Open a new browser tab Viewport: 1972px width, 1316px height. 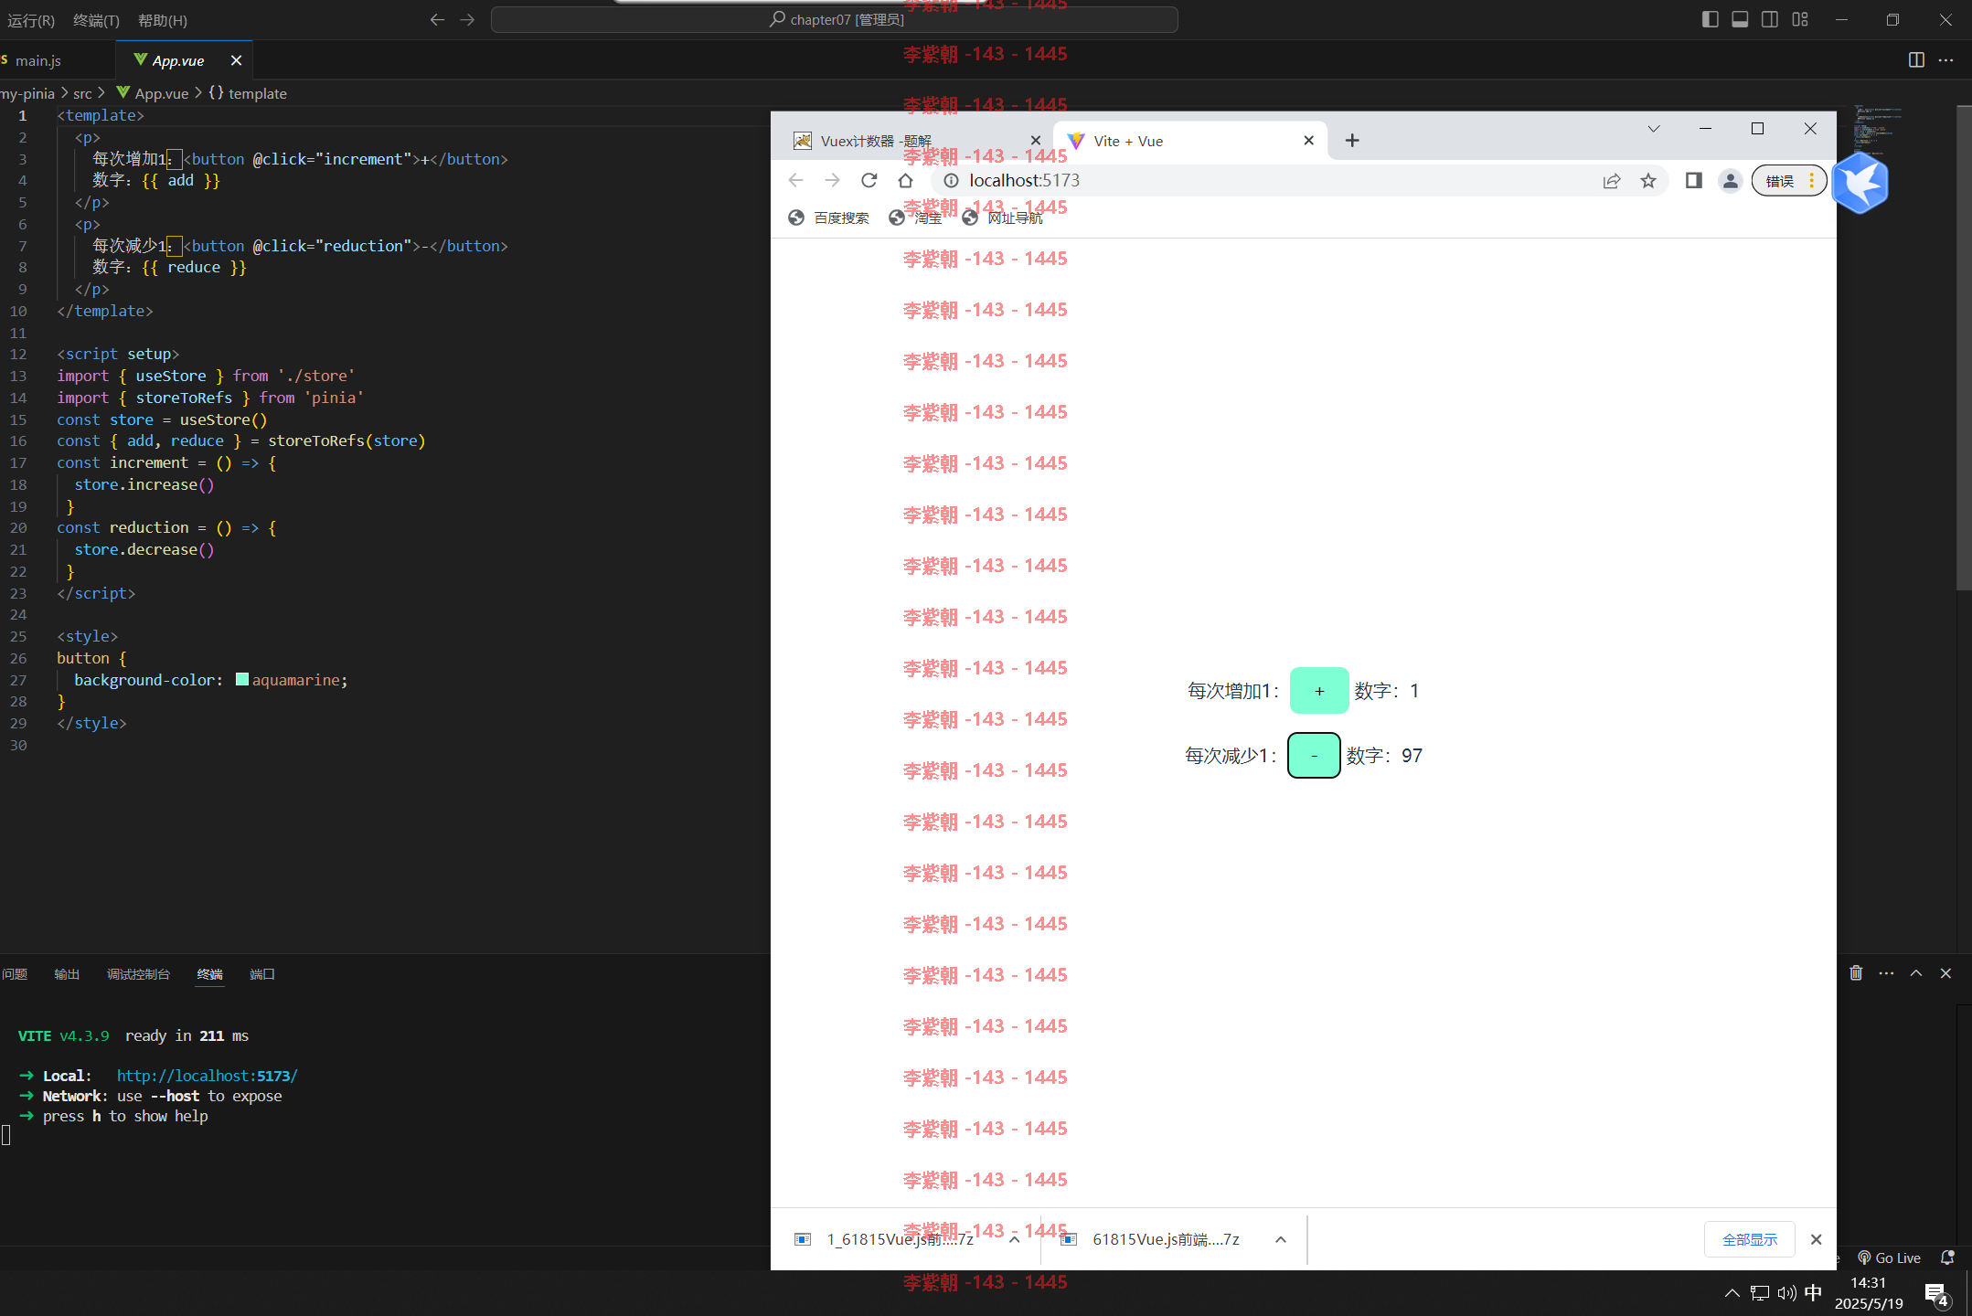pos(1352,141)
